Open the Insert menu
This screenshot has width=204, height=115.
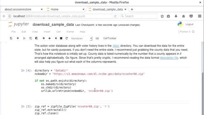click(x=47, y=32)
